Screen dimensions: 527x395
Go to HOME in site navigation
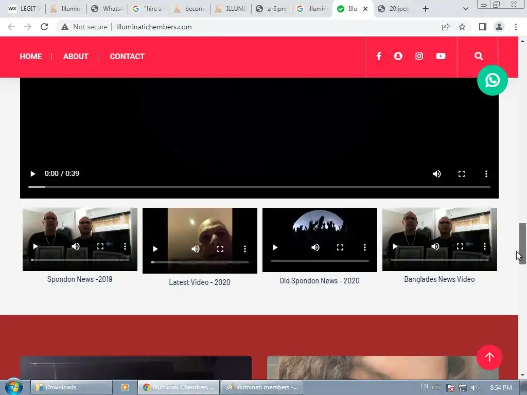(30, 57)
